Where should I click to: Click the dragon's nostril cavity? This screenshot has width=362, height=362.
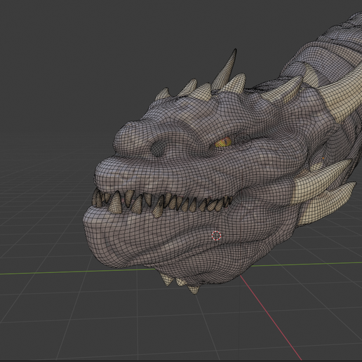click(x=159, y=148)
